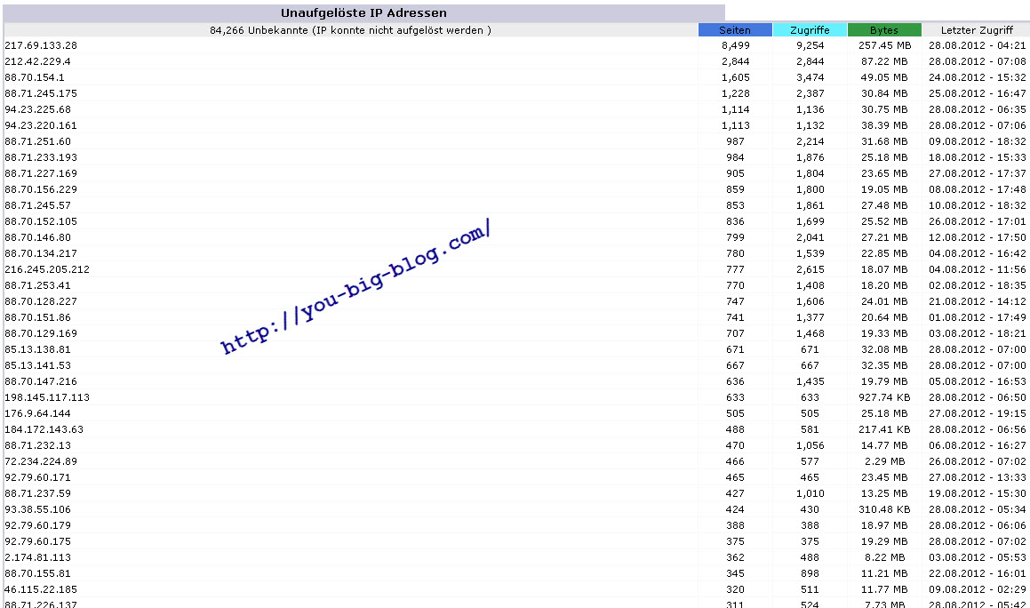This screenshot has width=1030, height=608.
Task: Select IP address 2.174.81.113
Action: [37, 557]
